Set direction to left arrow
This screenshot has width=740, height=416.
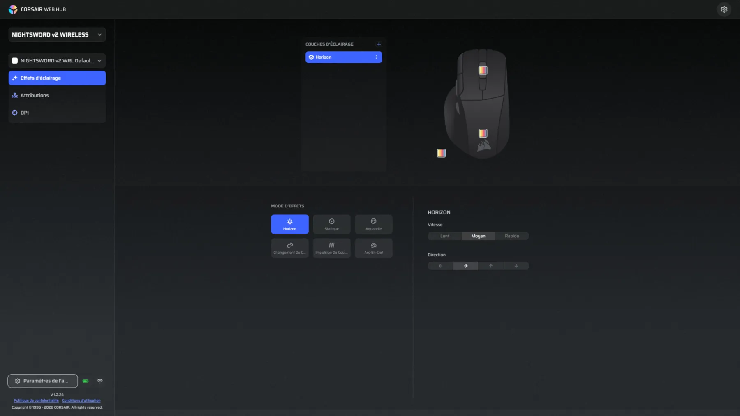[440, 266]
